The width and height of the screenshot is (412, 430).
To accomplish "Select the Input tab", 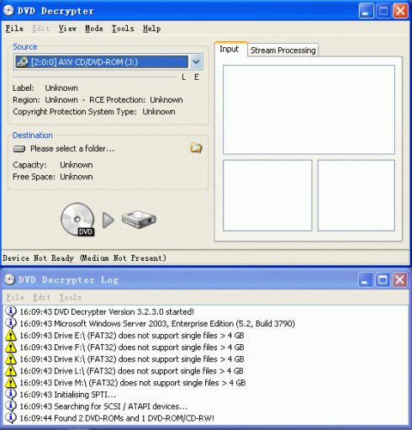I will tap(230, 49).
